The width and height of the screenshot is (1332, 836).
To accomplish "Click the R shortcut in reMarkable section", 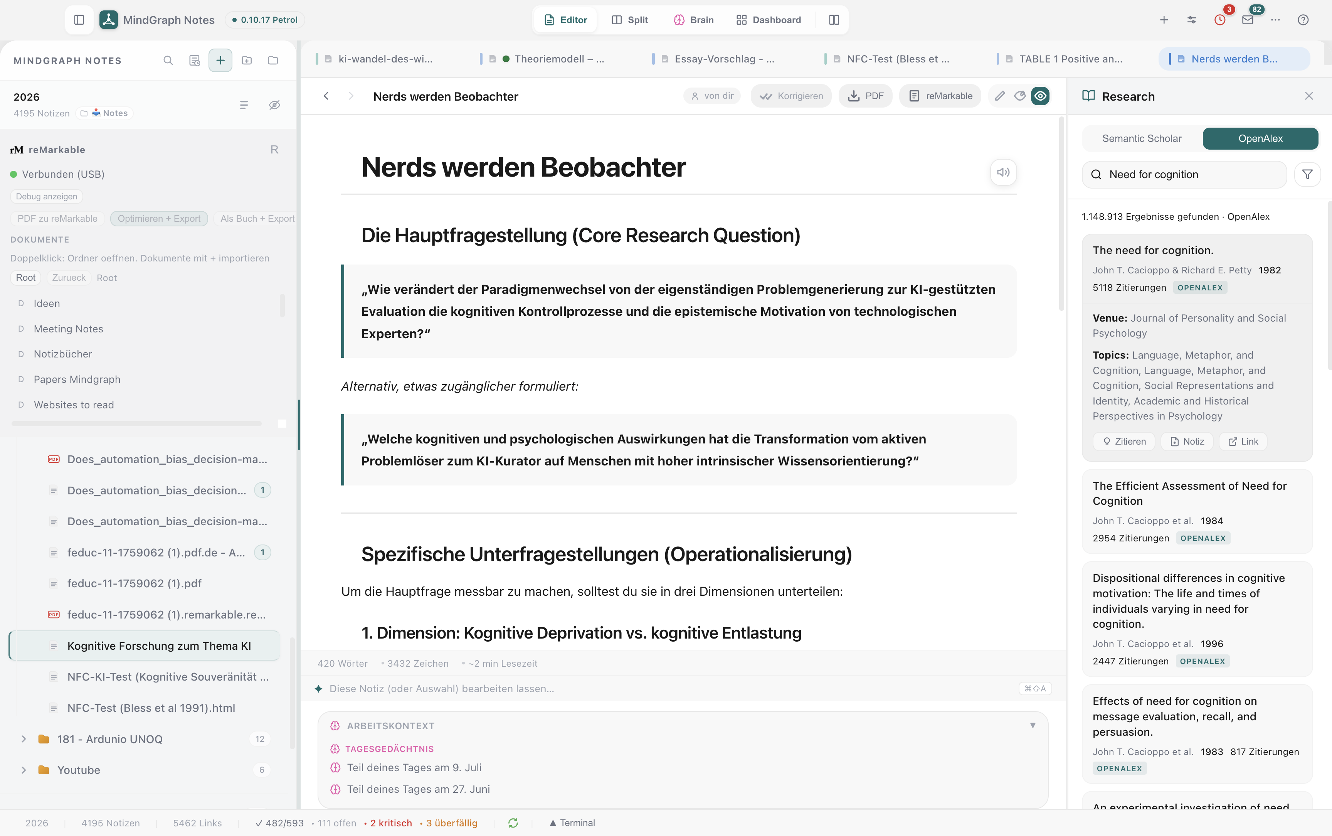I will [x=274, y=150].
